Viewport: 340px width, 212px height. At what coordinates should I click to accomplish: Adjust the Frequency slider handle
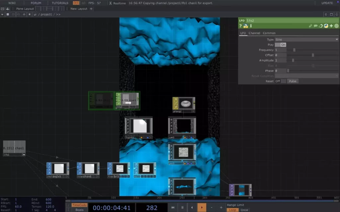pos(294,50)
